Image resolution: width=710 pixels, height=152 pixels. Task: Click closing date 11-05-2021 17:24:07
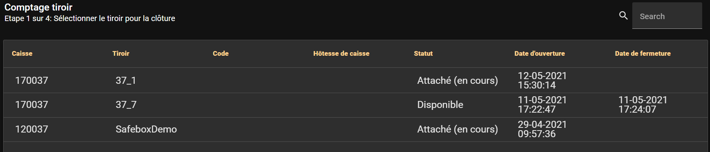point(643,105)
